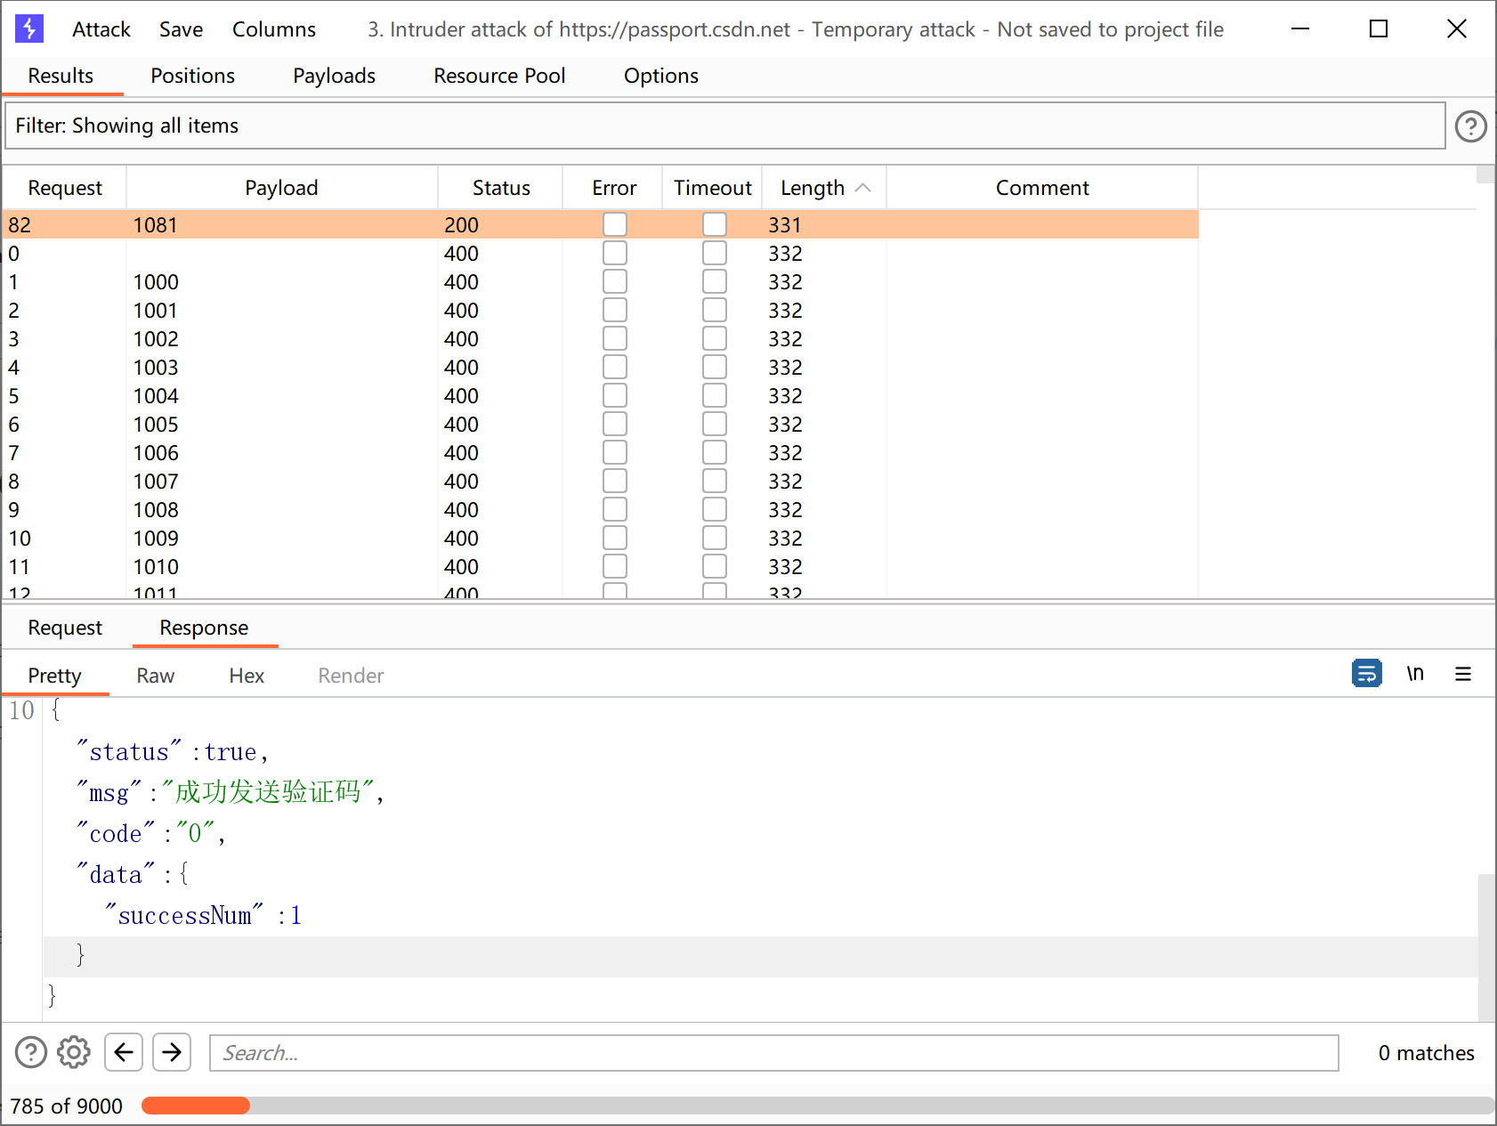Click the Burp Suite lightning logo icon
The width and height of the screenshot is (1497, 1126).
coord(29,28)
